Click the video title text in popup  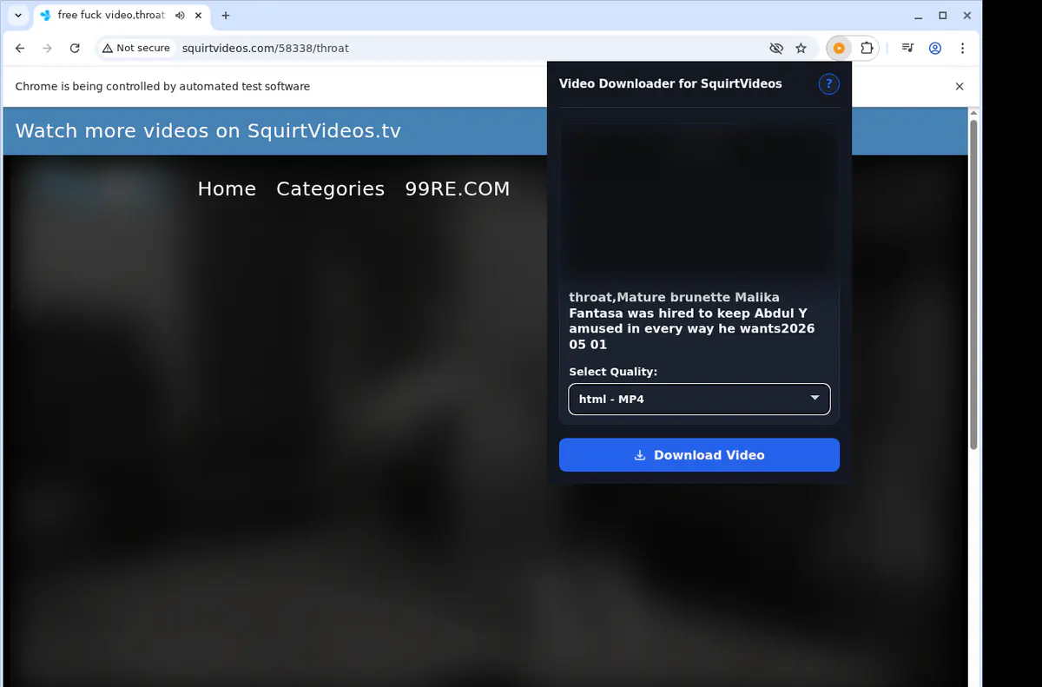[x=692, y=320]
